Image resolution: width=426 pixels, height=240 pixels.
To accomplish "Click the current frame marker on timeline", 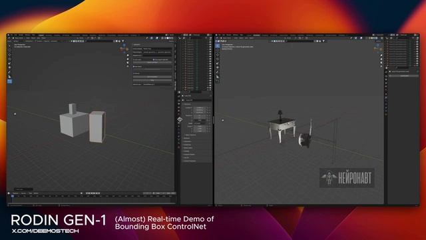I will click(x=12, y=196).
